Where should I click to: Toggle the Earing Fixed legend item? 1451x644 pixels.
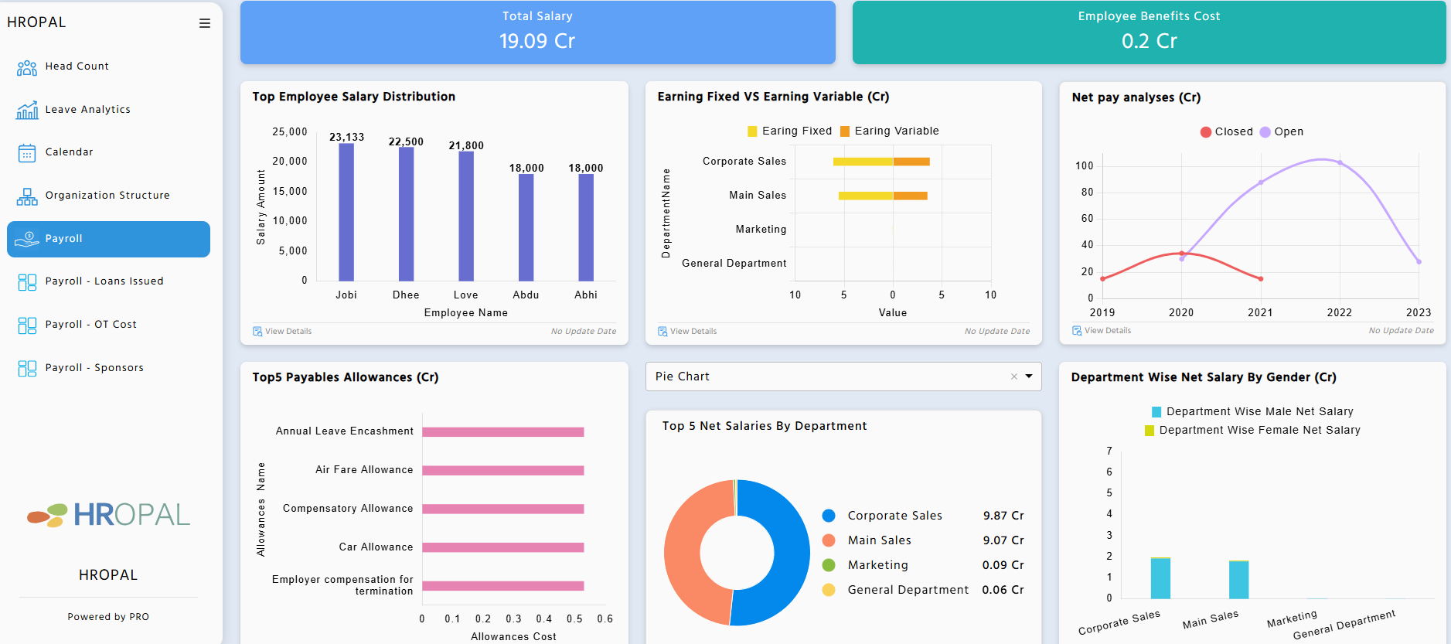pyautogui.click(x=789, y=131)
